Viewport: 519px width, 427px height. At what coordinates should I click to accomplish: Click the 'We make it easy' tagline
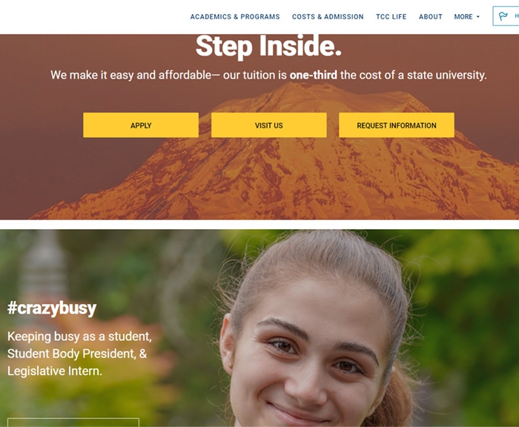(x=268, y=75)
